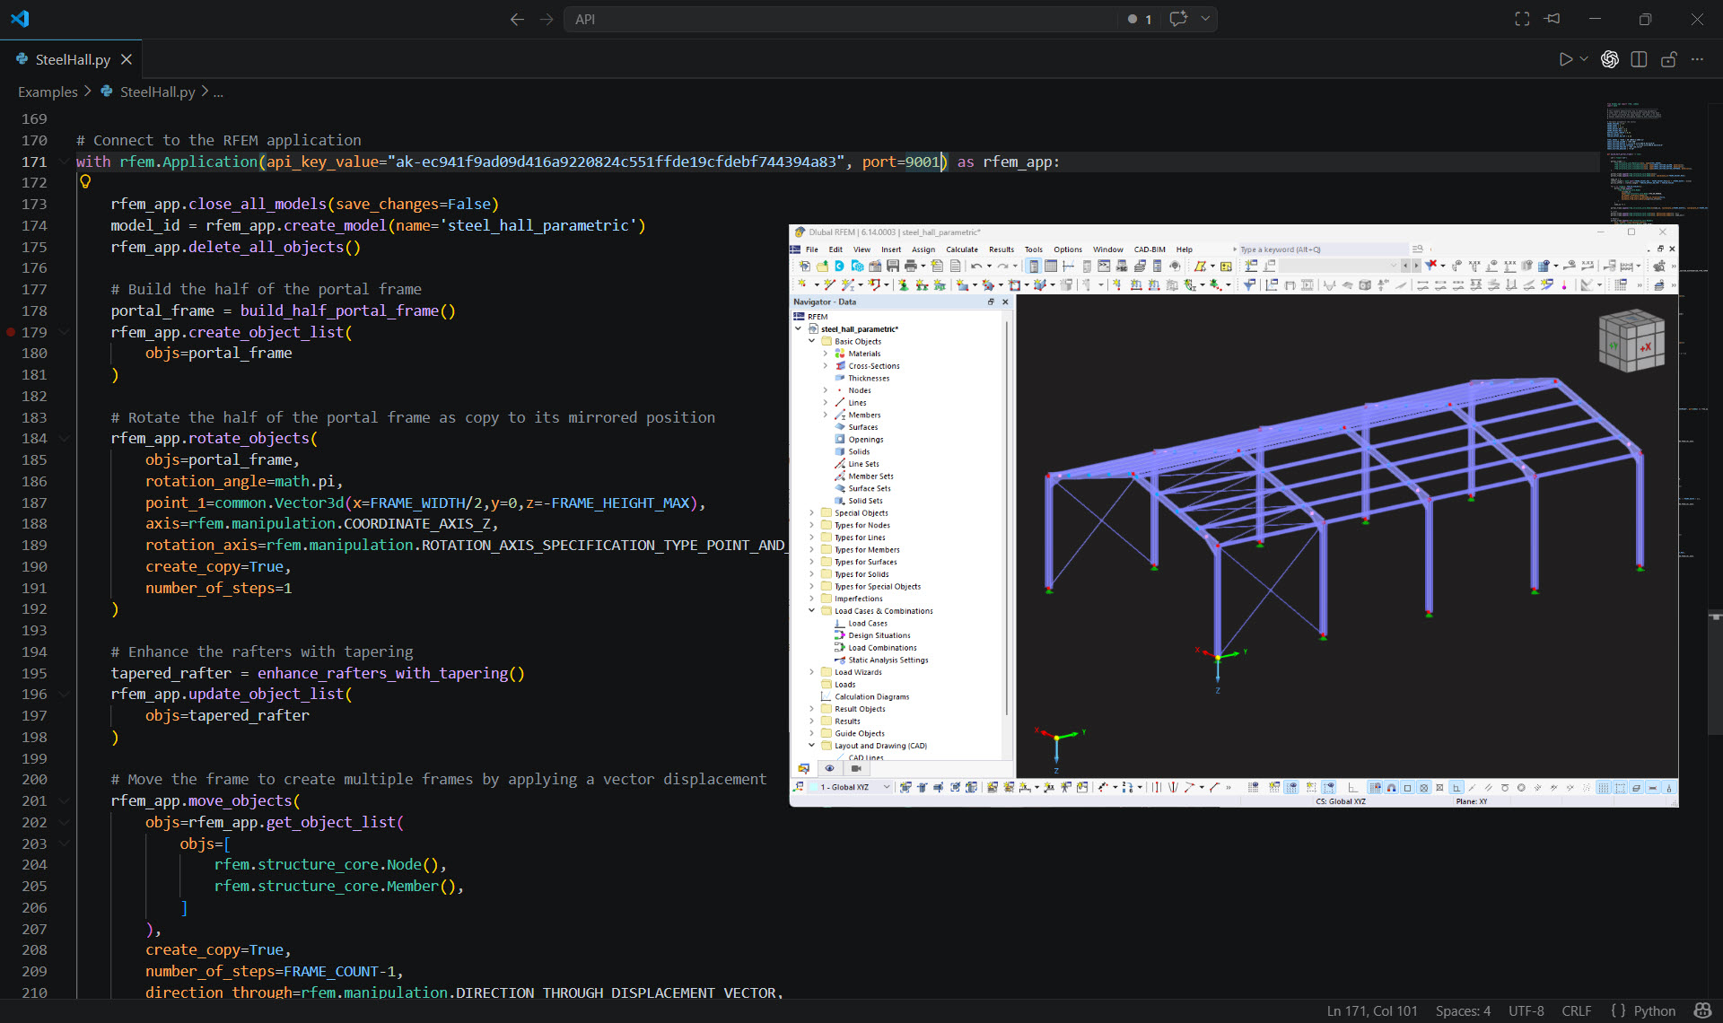Screen dimensions: 1723x1023
Task: Click the Open Model folder icon in RFEM
Action: [822, 266]
